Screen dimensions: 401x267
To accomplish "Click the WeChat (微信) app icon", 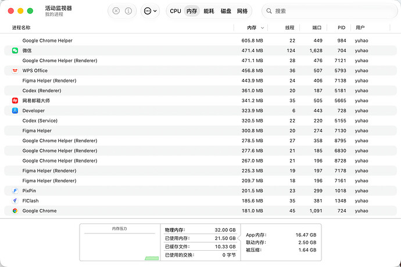I will [15, 50].
